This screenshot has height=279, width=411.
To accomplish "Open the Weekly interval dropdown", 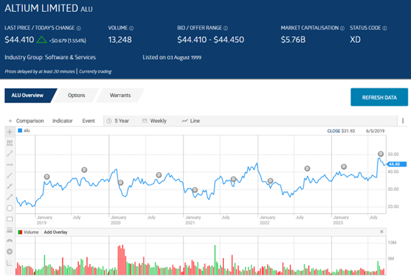I will (154, 121).
